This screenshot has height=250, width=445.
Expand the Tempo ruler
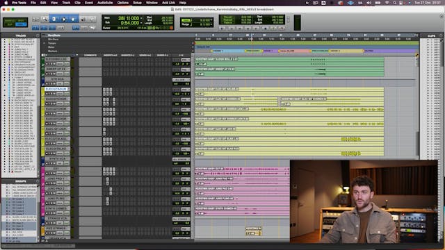tap(44, 43)
